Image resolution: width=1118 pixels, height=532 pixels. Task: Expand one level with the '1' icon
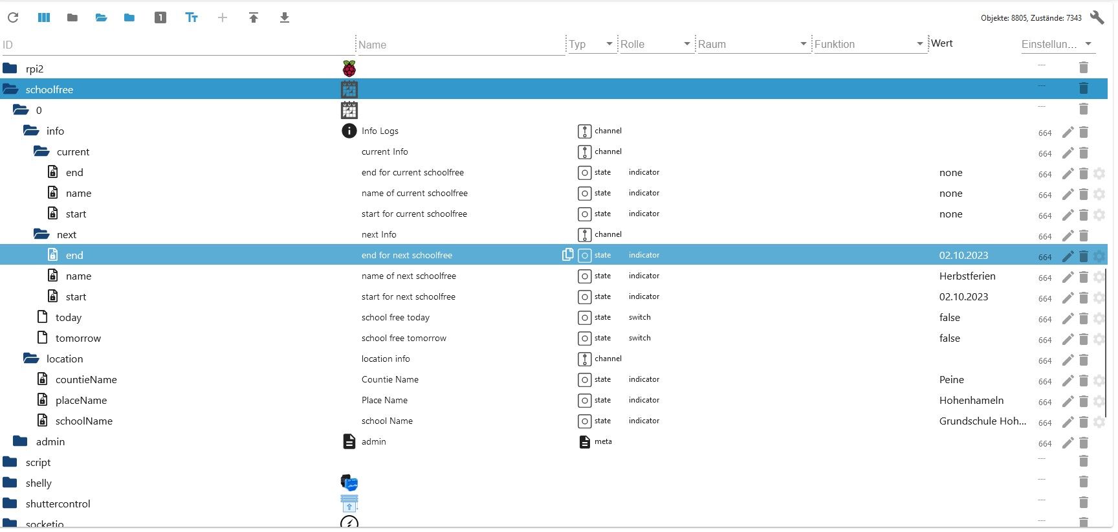160,17
